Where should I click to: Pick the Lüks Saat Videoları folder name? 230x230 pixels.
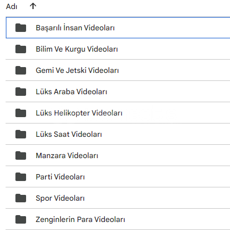(69, 134)
